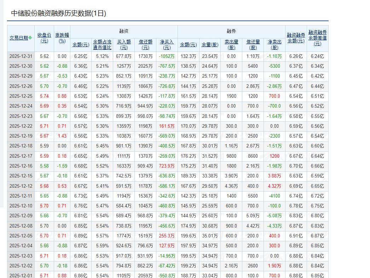Select date cell 2025-12-08
Image resolution: width=370 pixels, height=278 pixels.
21,226
